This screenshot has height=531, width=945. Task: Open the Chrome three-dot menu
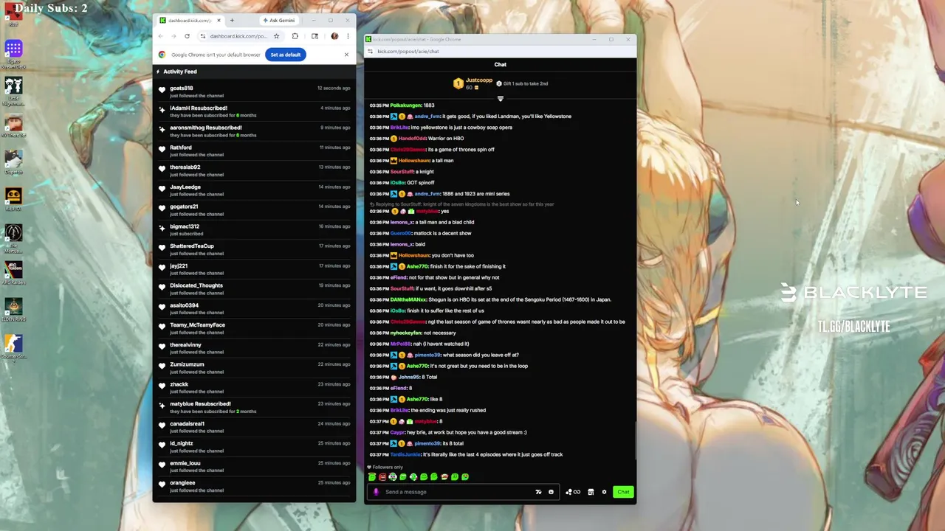pos(348,36)
